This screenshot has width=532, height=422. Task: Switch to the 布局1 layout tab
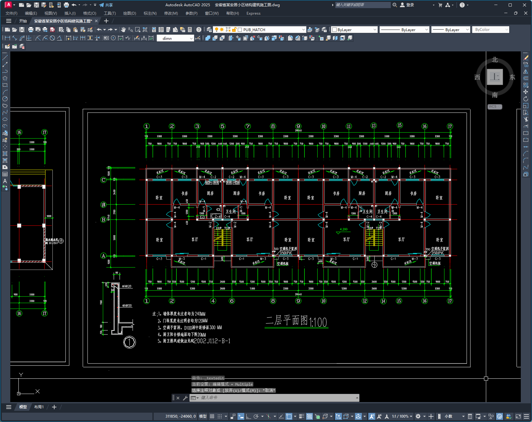click(x=39, y=407)
